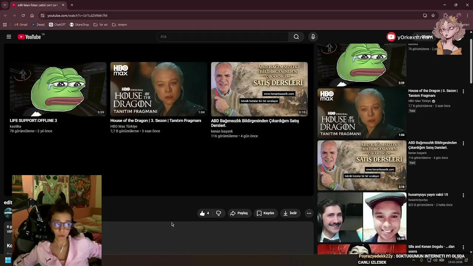
Task: Open the browser extensions puzzle icon
Action: (446, 16)
